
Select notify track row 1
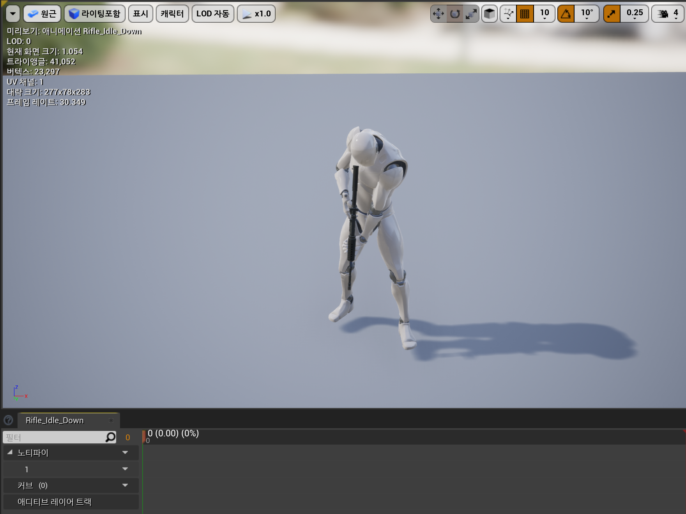click(71, 469)
